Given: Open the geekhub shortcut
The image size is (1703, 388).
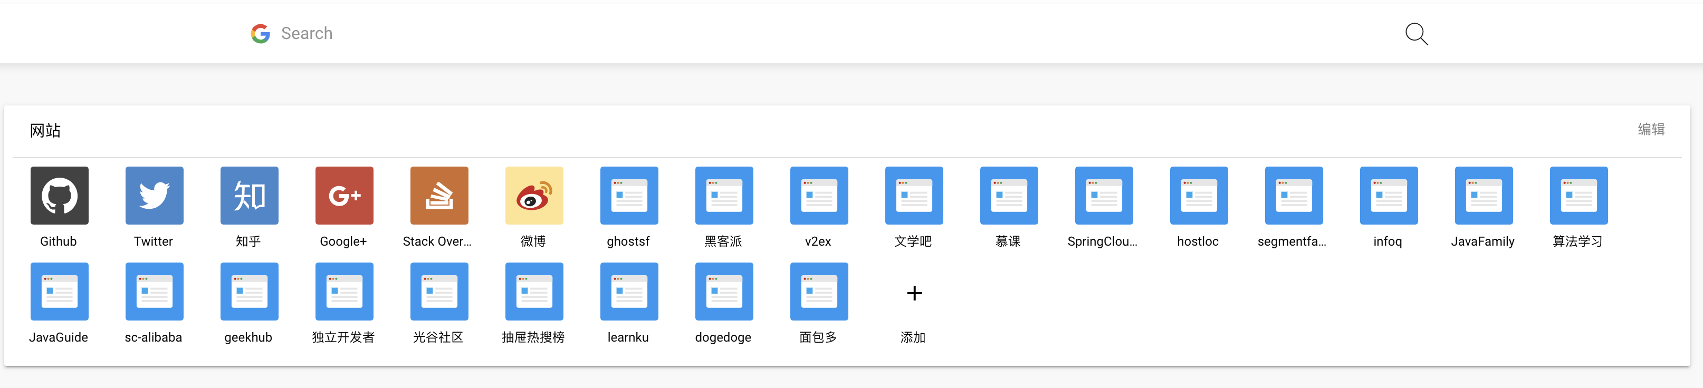Looking at the screenshot, I should (249, 292).
